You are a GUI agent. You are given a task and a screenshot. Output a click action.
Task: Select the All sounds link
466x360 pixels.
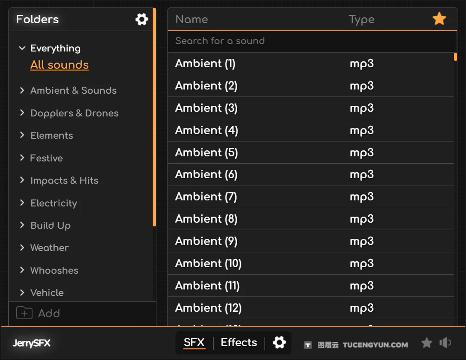[x=59, y=65]
